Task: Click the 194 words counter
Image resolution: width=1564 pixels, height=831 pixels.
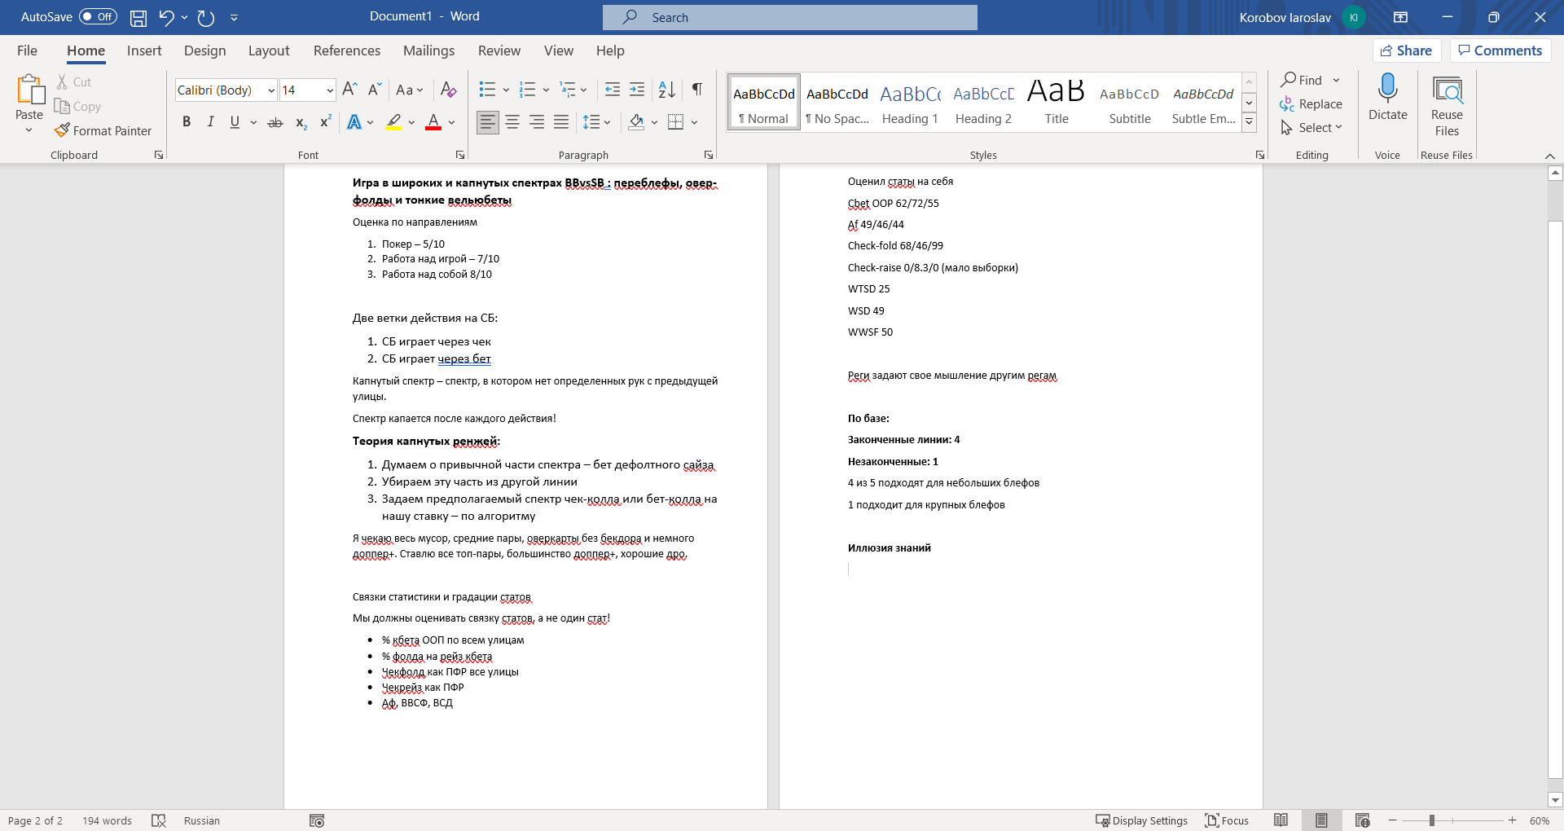Action: [107, 820]
